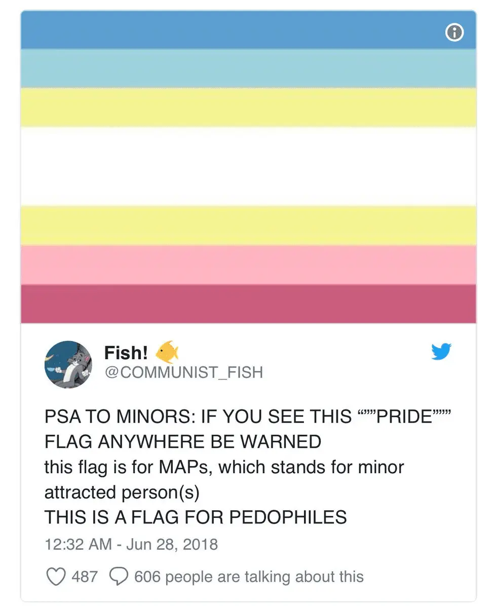Screen dimensions: 497x608
Task: Open the Fish! profile avatar picture
Action: pyautogui.click(x=68, y=364)
